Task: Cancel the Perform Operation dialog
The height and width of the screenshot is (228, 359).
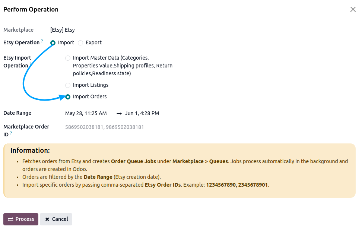Action: click(x=56, y=219)
